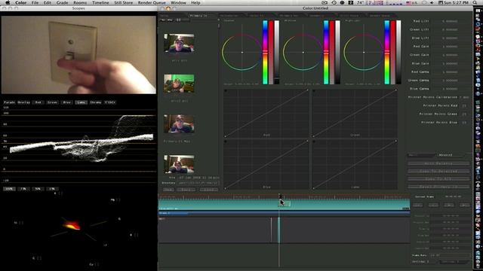Open the Window menu

[x=178, y=3]
